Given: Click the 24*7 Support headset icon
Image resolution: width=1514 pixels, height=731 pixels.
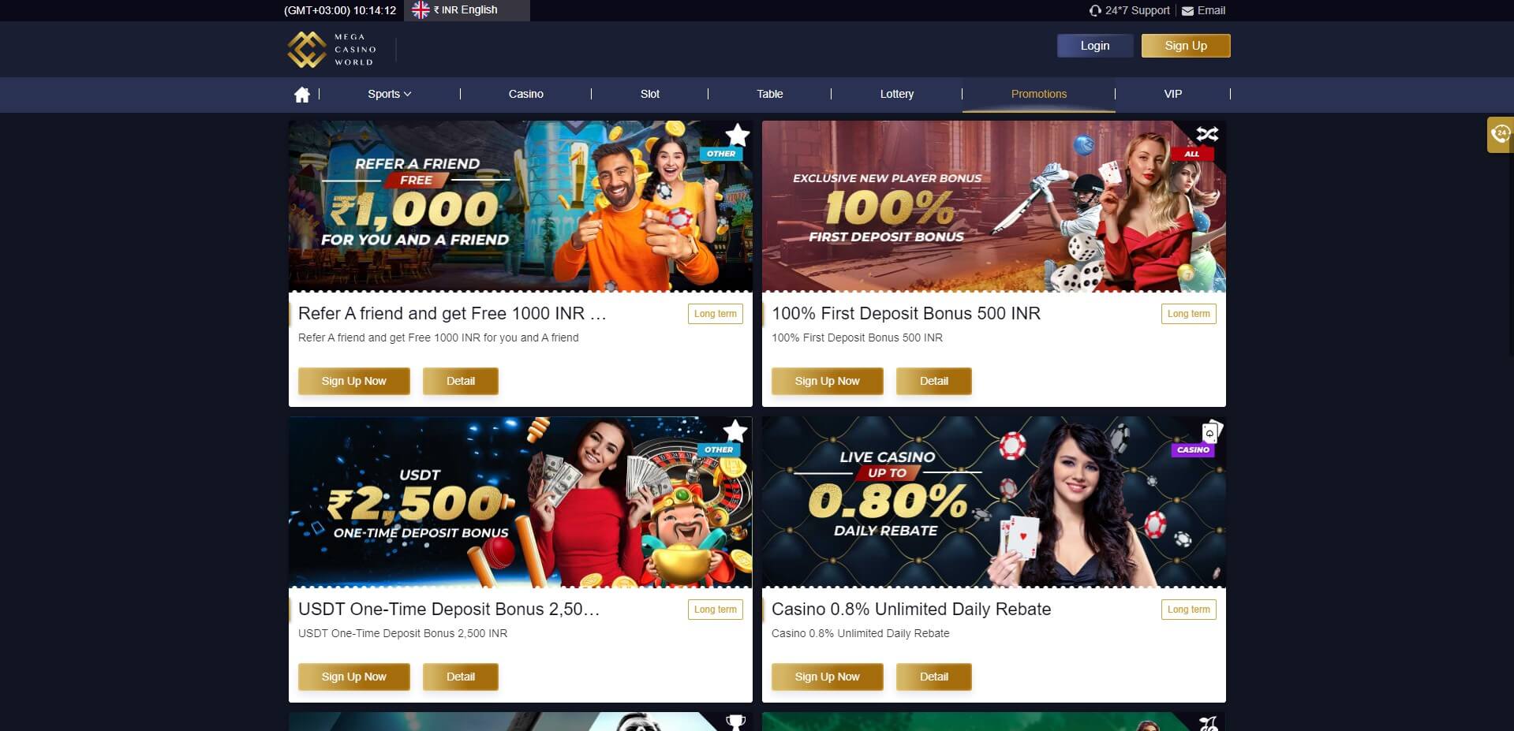Looking at the screenshot, I should 1095,11.
